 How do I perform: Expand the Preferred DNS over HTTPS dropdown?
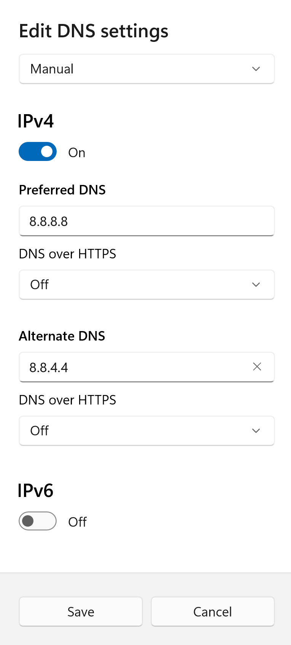point(146,285)
